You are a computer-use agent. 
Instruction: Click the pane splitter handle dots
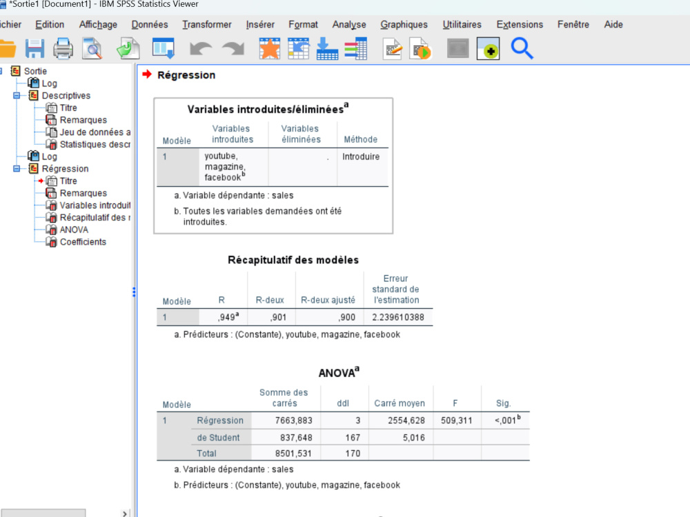coord(134,292)
